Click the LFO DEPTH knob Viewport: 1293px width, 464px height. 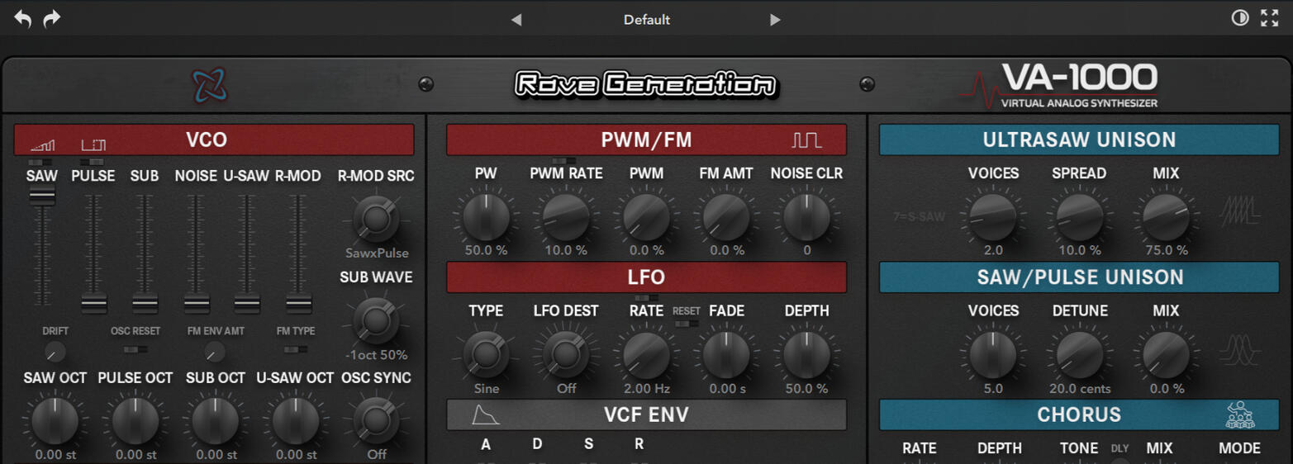tap(806, 355)
